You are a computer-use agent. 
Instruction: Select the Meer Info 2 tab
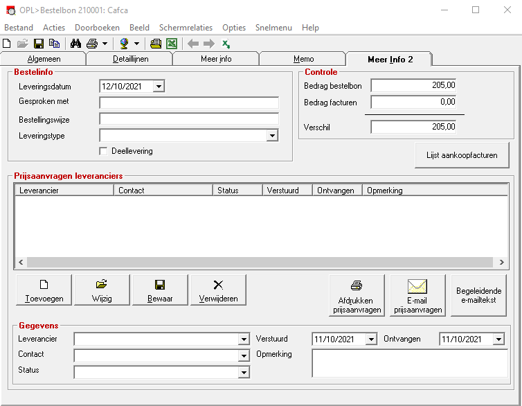tap(390, 60)
